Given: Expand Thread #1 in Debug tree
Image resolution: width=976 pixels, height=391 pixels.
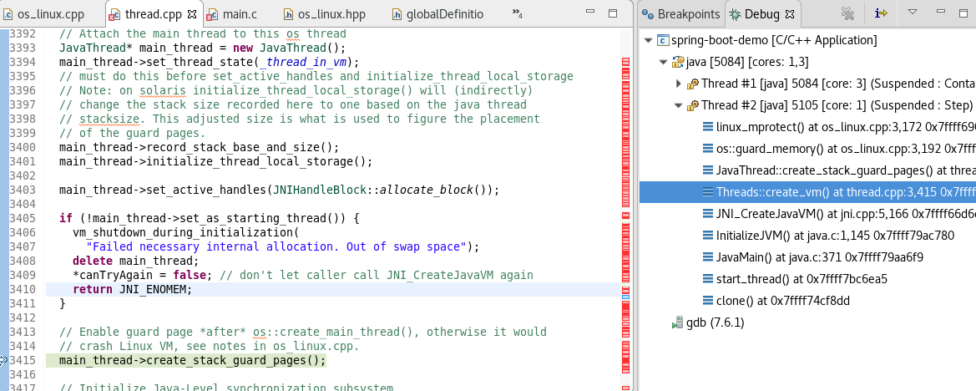Looking at the screenshot, I should pyautogui.click(x=679, y=84).
